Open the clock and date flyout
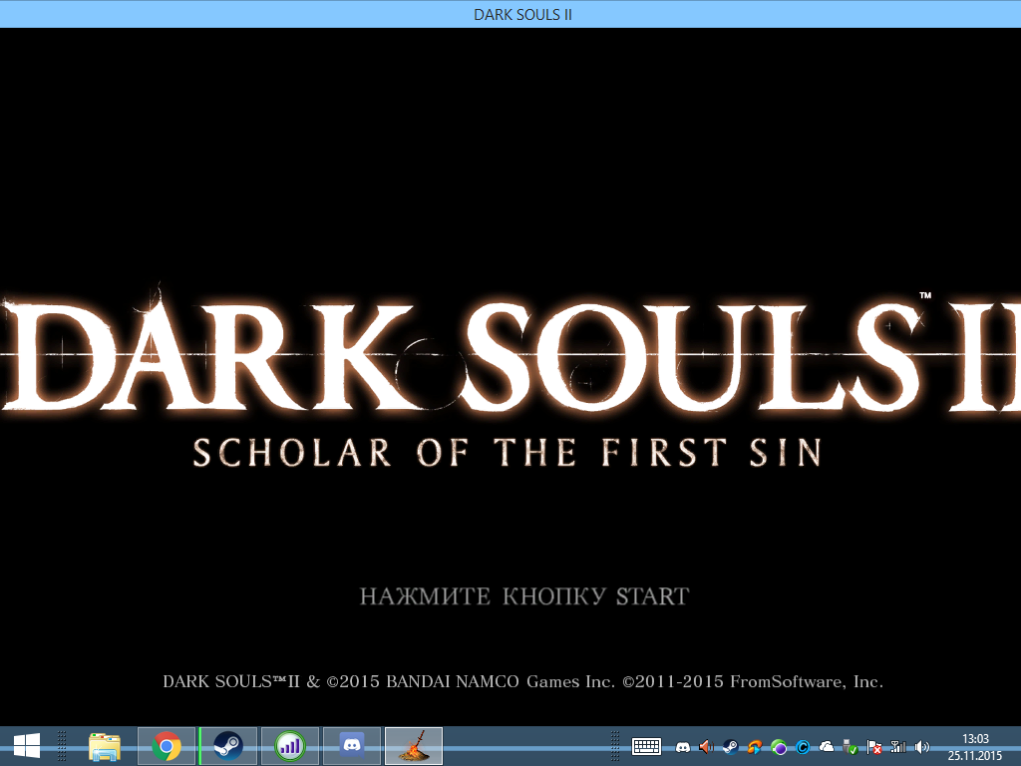This screenshot has height=766, width=1021. [x=974, y=746]
